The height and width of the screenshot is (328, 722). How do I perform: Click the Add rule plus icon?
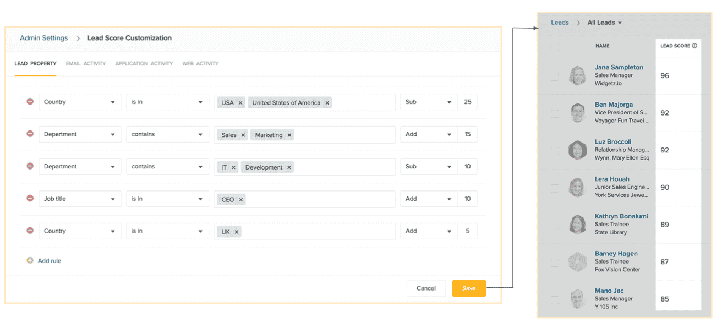[30, 261]
